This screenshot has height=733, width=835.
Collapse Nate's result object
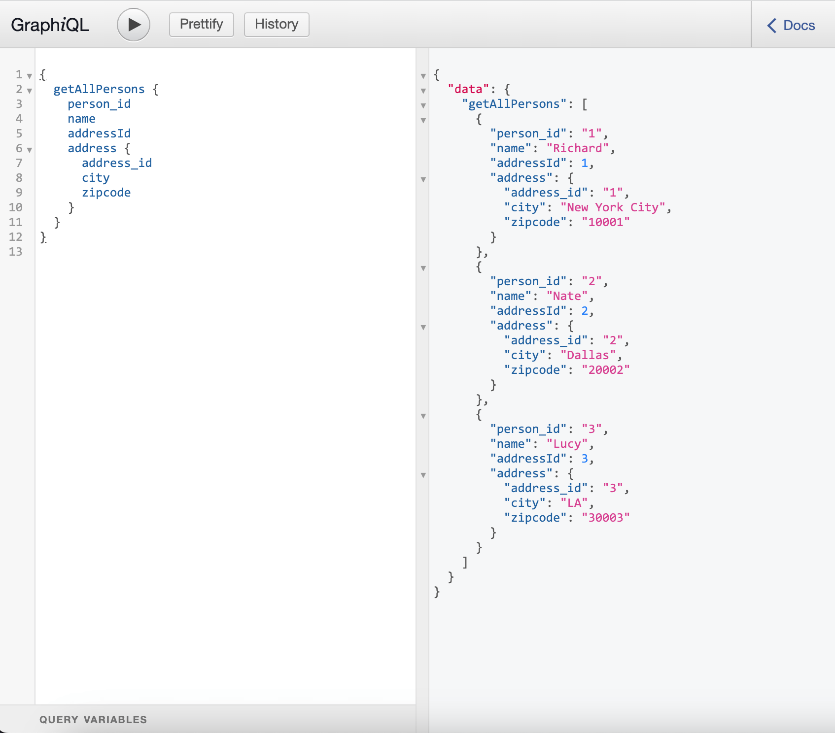pos(423,268)
